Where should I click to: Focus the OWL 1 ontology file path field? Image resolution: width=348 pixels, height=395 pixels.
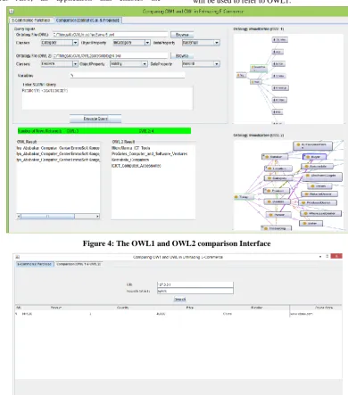point(110,35)
